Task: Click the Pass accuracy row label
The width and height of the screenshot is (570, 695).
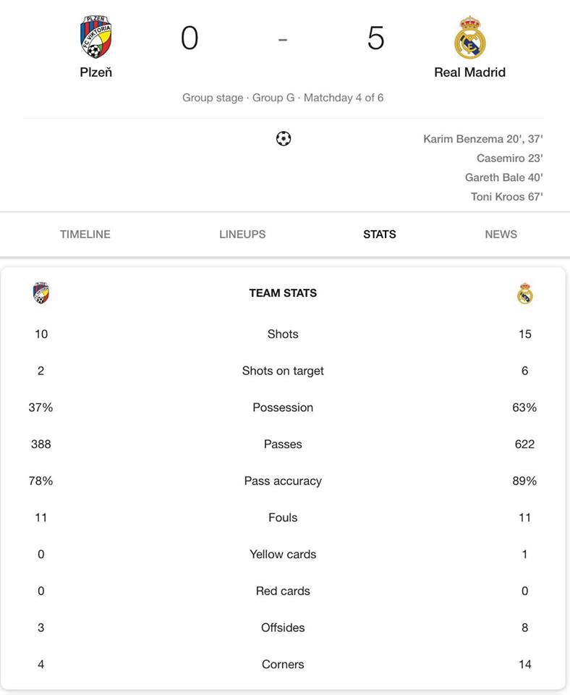Action: [x=283, y=481]
